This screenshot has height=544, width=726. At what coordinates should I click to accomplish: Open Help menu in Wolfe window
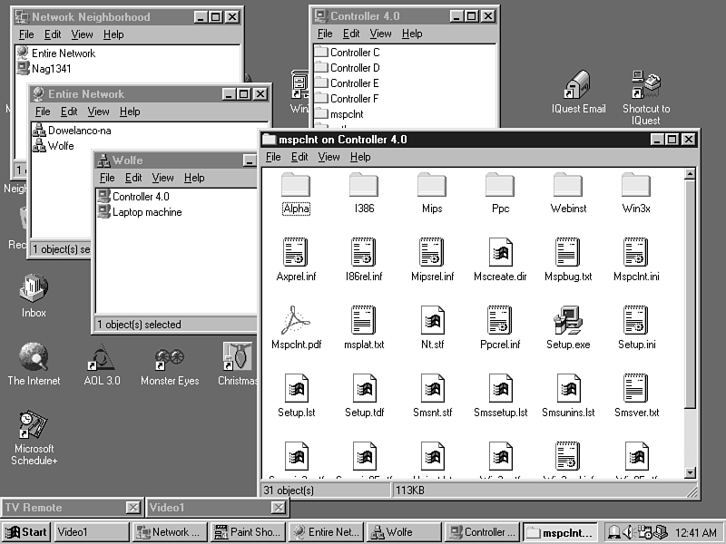(194, 178)
